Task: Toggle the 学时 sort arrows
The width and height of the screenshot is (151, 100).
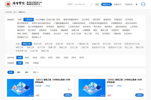Action: (38, 72)
